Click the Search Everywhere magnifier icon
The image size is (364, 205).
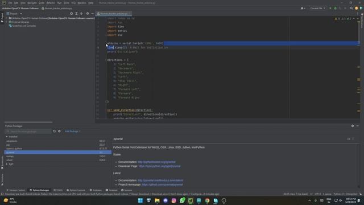tap(351, 8)
